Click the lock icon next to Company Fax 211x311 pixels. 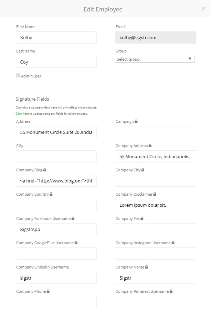142,218
